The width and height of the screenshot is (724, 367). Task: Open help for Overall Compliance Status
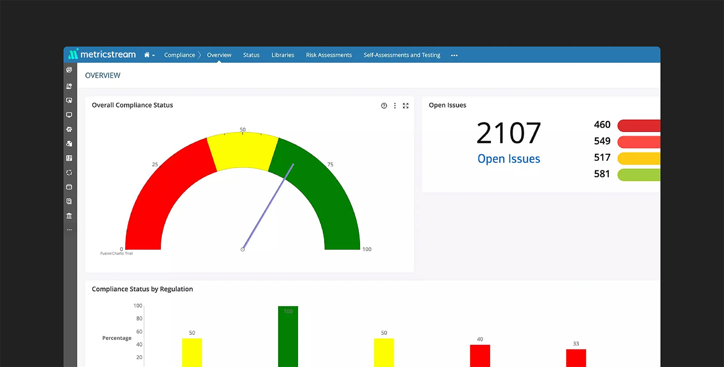click(x=384, y=105)
